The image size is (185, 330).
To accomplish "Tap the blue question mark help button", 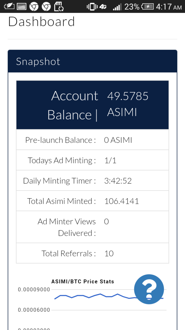I will point(149,289).
